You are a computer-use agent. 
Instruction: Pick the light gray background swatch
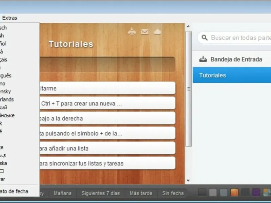pos(213,192)
